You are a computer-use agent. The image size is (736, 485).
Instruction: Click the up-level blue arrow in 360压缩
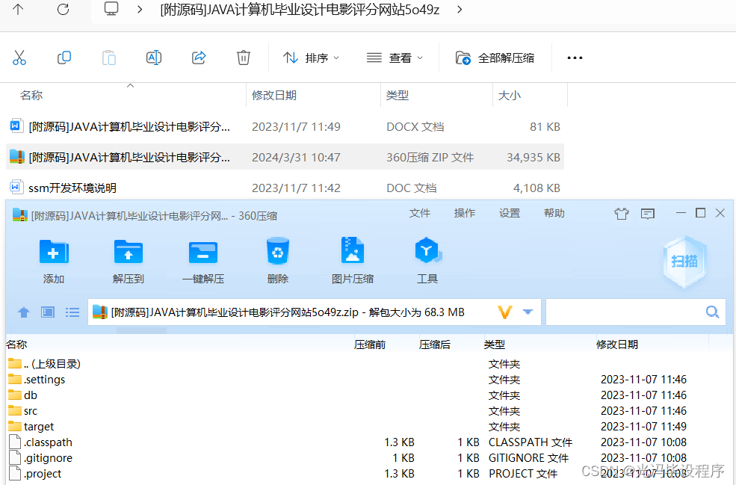[x=23, y=312]
